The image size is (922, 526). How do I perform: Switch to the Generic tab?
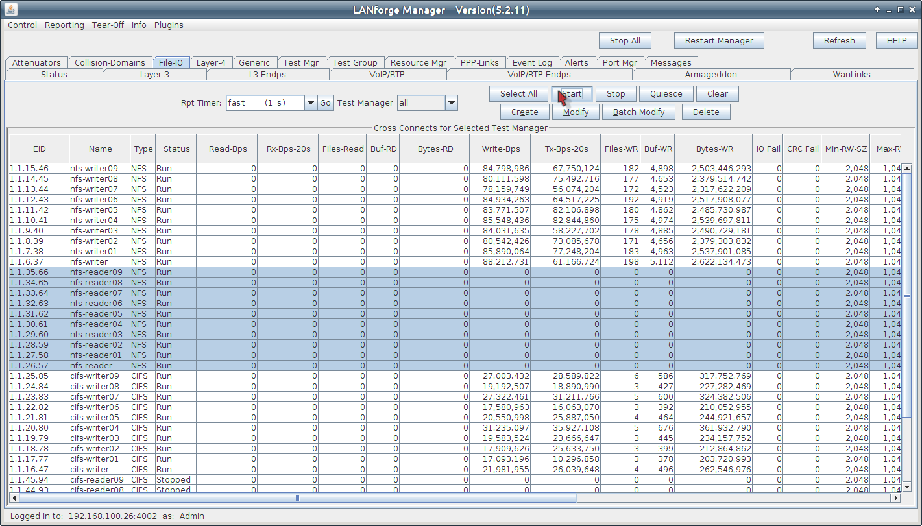pos(254,63)
